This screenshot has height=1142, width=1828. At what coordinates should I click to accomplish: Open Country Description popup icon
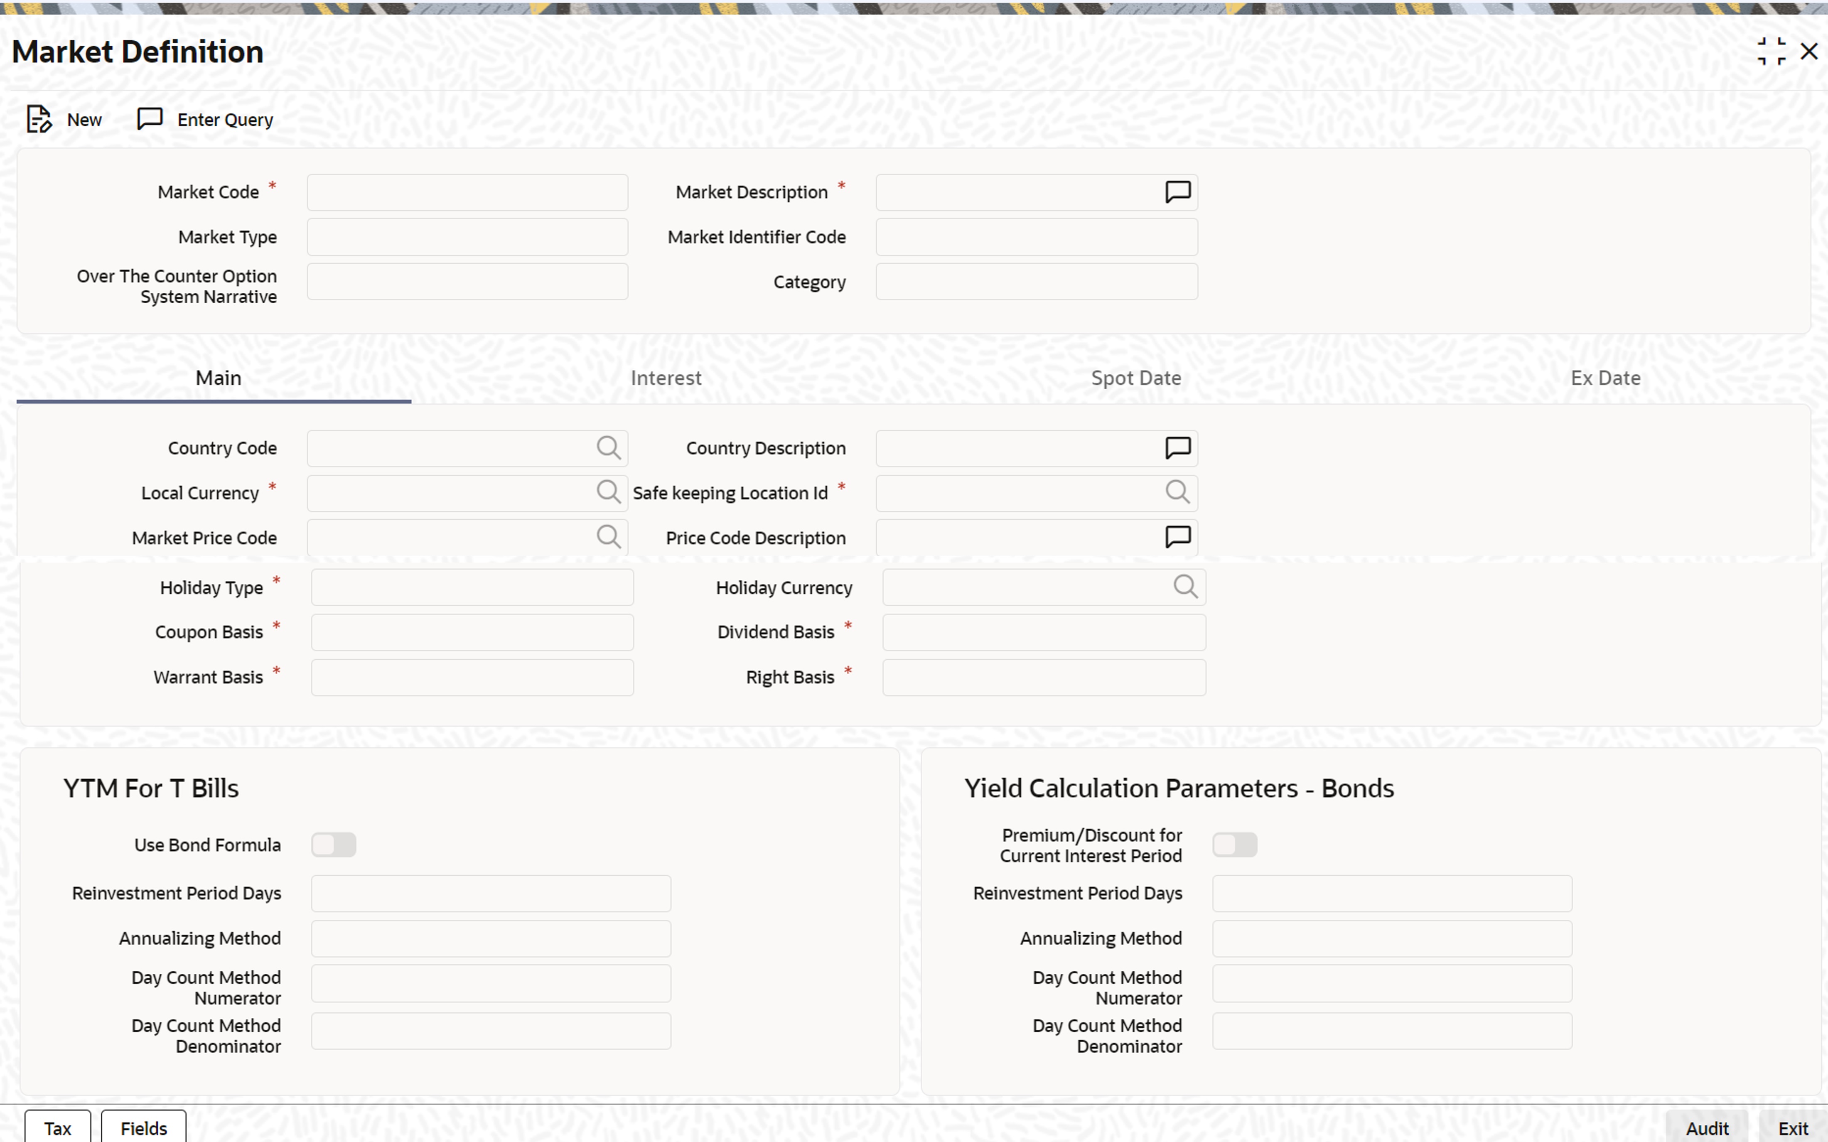[1178, 448]
